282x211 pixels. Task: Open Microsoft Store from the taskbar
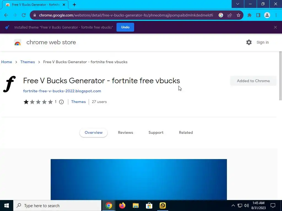(x=149, y=206)
